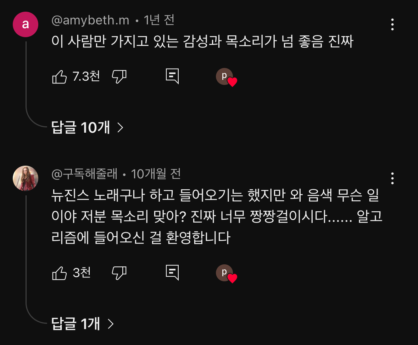Like the comment by @구독해줄래
The image size is (418, 345).
pos(60,273)
